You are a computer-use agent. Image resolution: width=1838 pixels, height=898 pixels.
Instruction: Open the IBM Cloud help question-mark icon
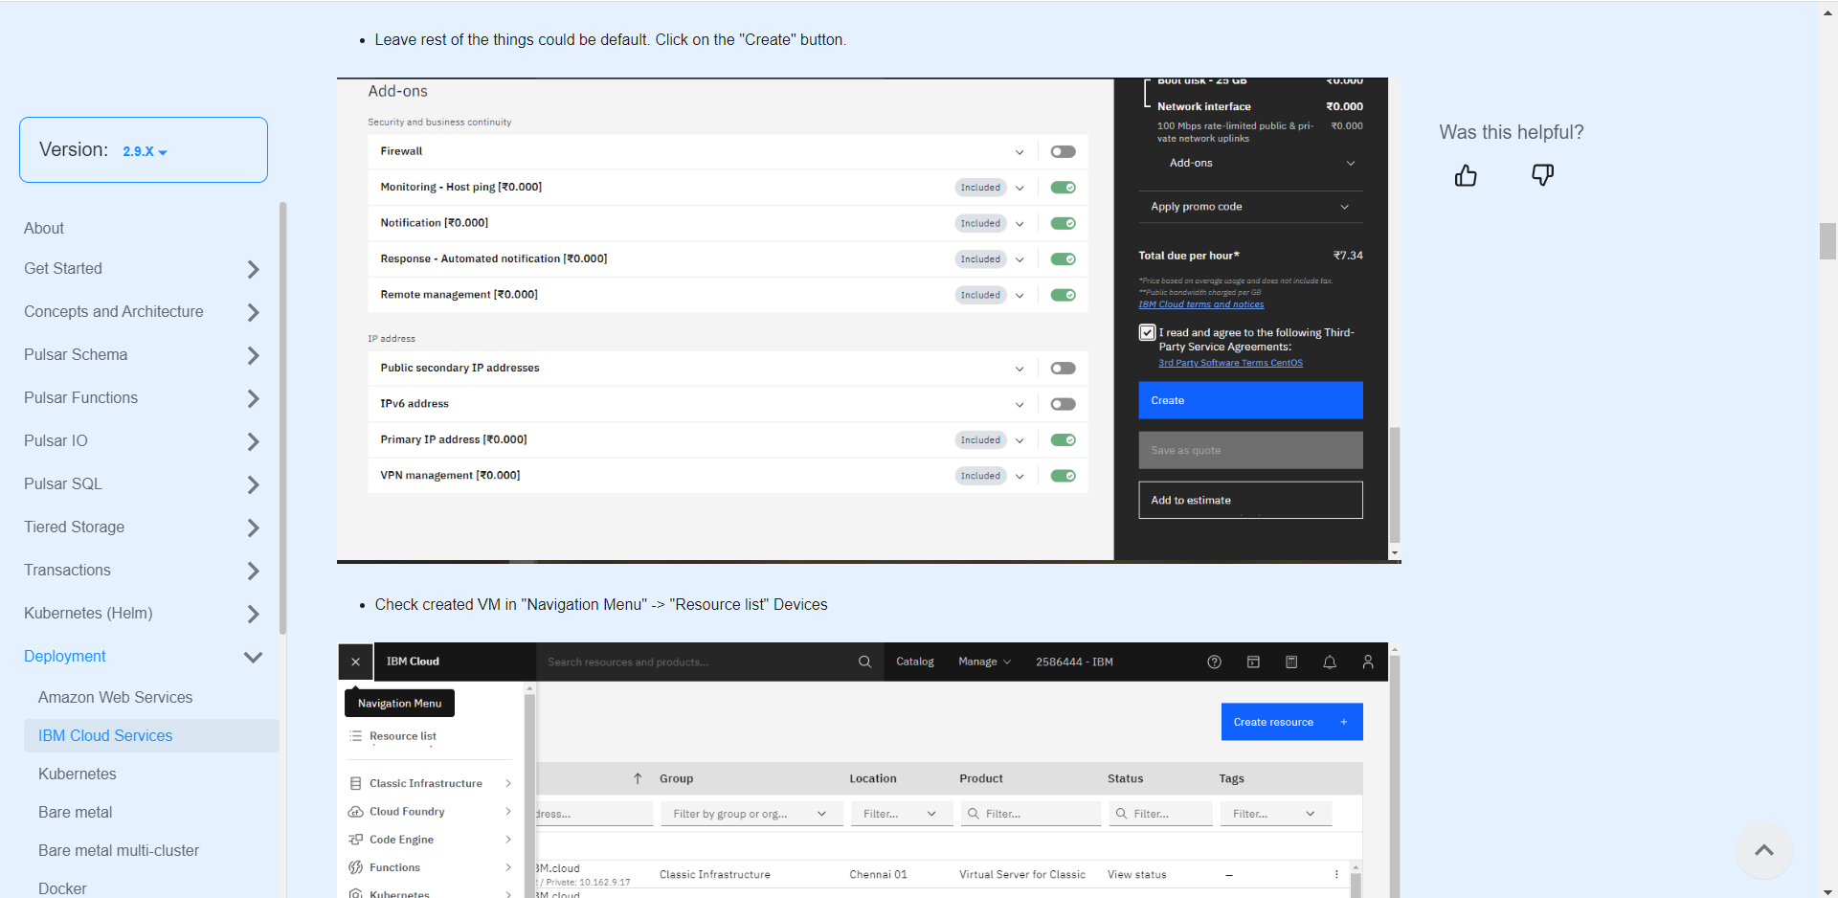(x=1214, y=662)
